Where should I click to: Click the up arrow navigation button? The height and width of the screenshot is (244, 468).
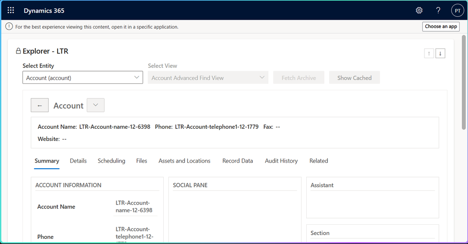click(x=429, y=53)
